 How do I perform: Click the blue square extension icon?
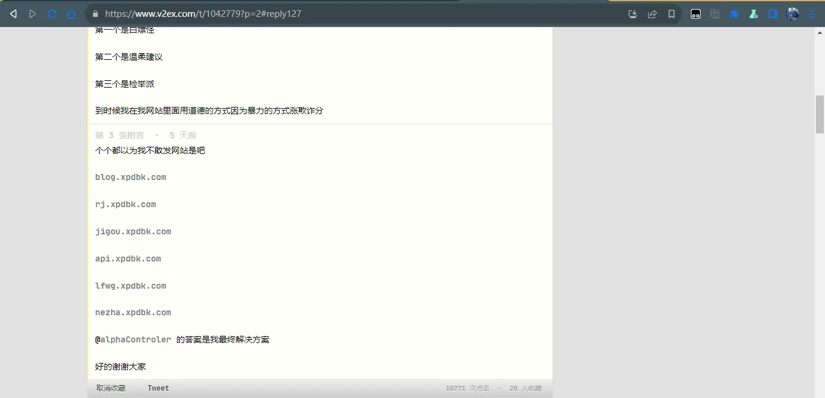[x=772, y=14]
